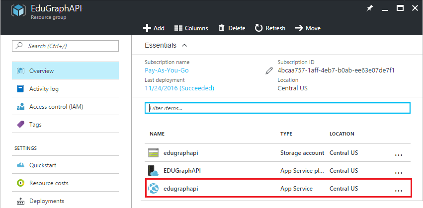Click the Activity log book icon

[x=20, y=89]
